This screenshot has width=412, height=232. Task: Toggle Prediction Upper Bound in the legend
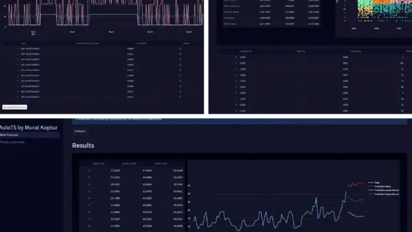[383, 194]
